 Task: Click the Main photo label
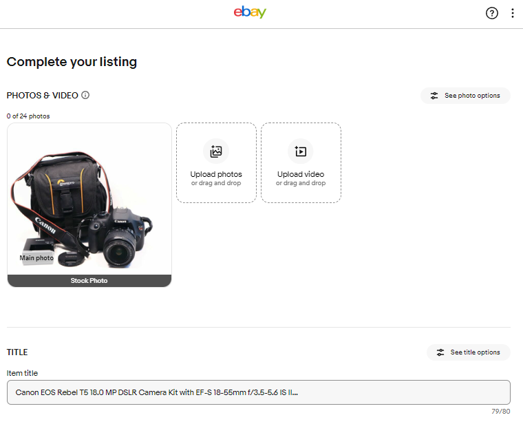(36, 258)
